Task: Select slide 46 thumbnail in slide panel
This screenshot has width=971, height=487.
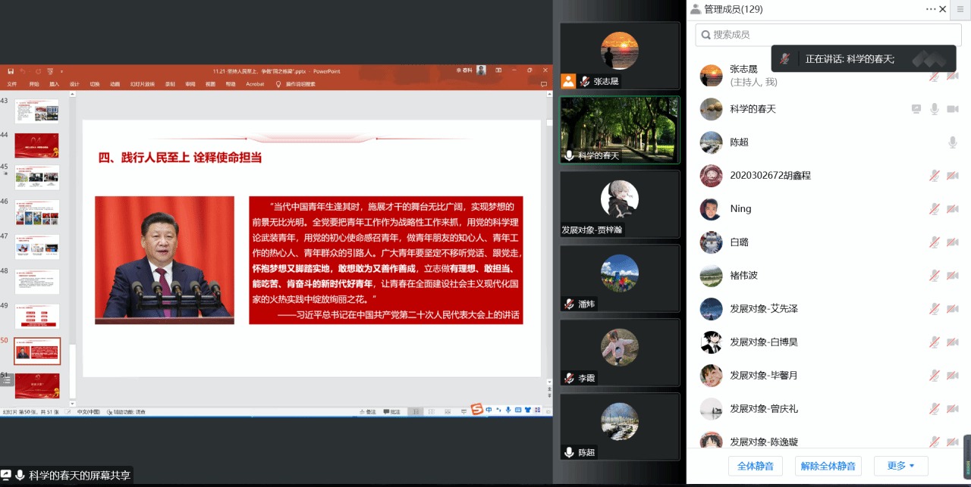Action: (x=36, y=211)
